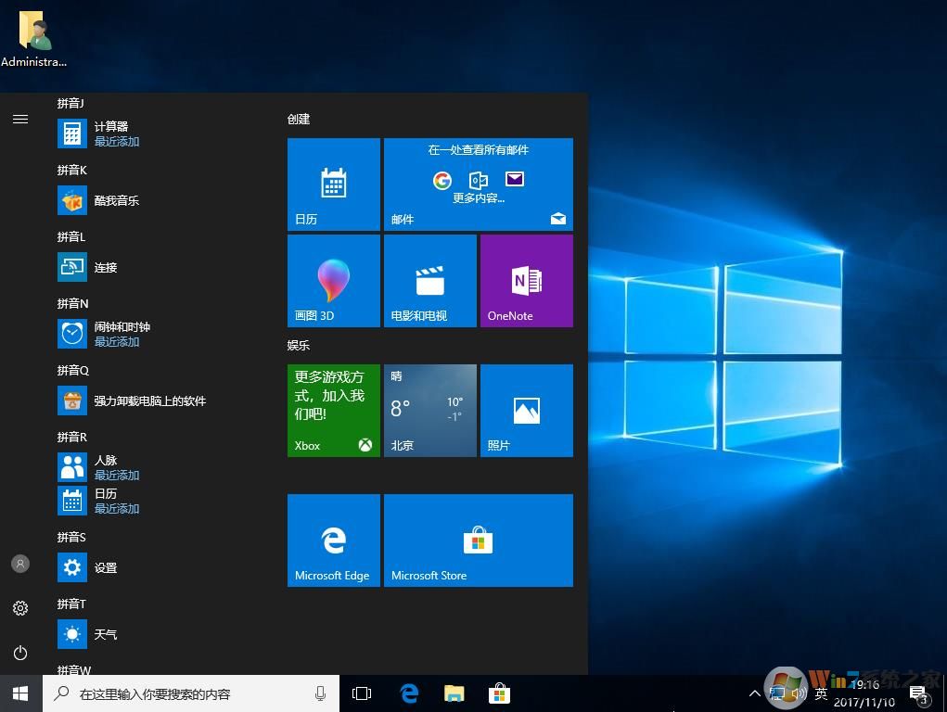Expand the Start menu hamburger navigation
The width and height of the screenshot is (947, 712).
[20, 119]
